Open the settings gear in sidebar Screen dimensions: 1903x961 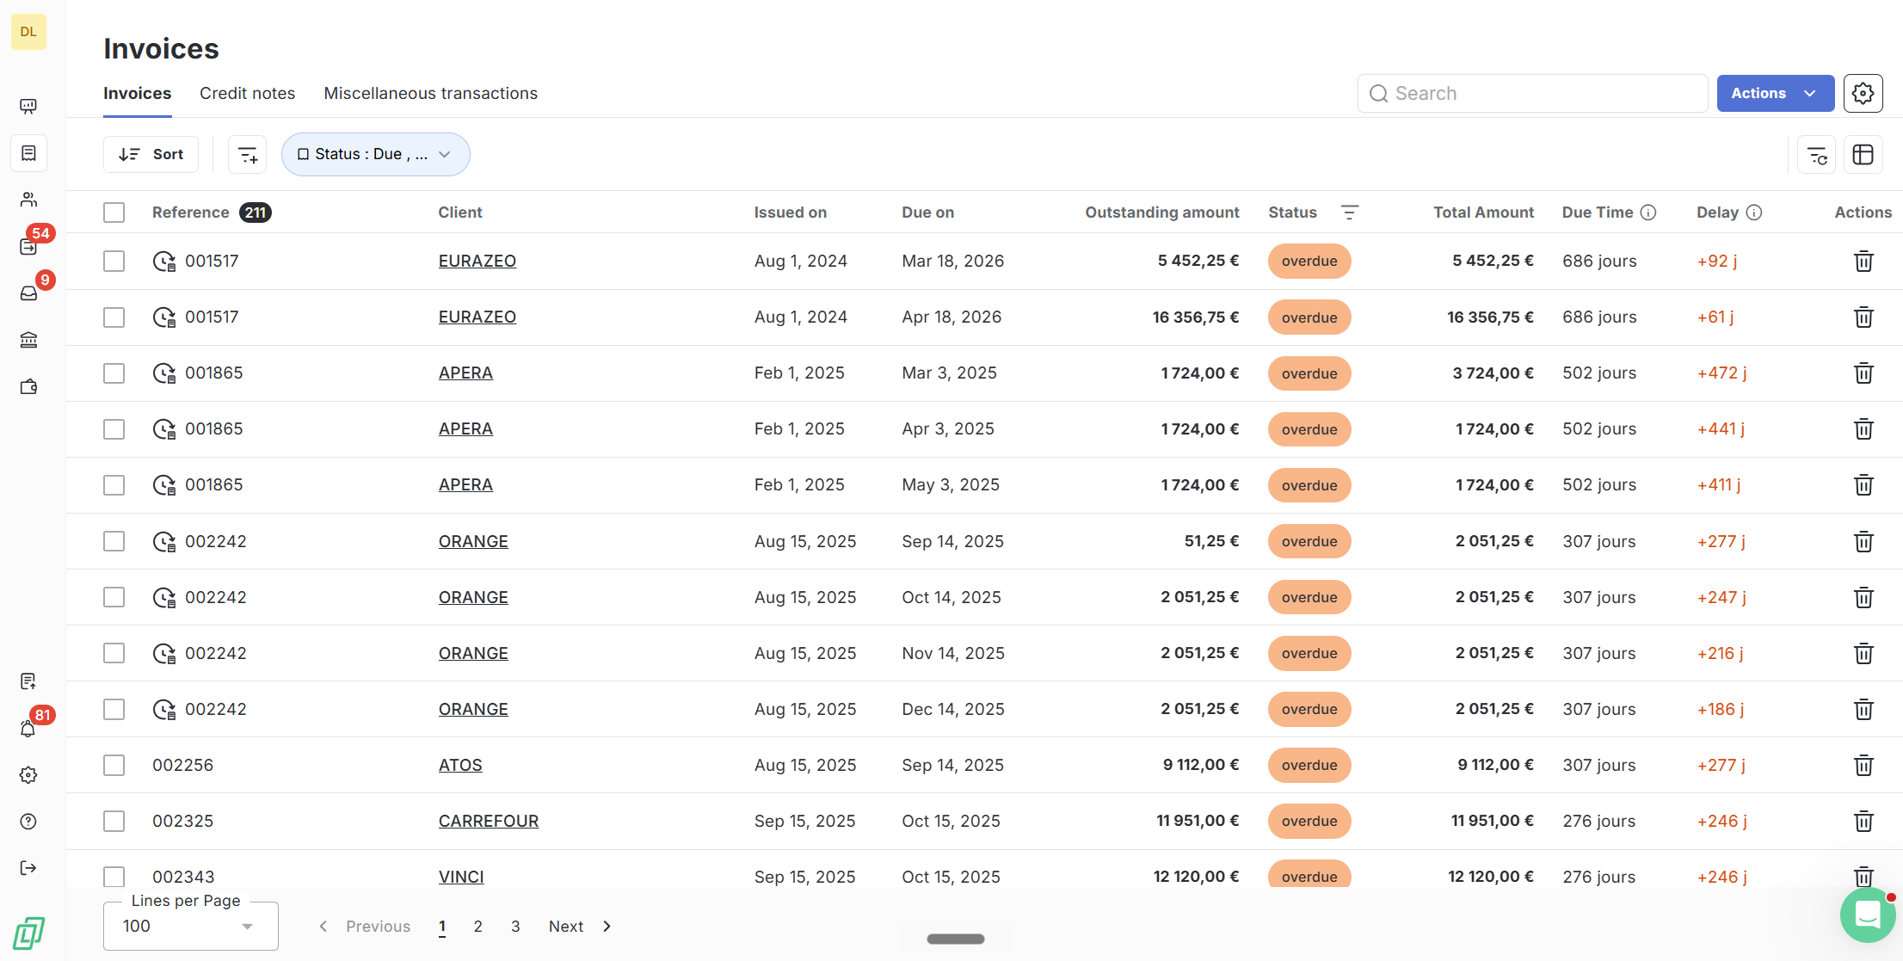pos(28,775)
